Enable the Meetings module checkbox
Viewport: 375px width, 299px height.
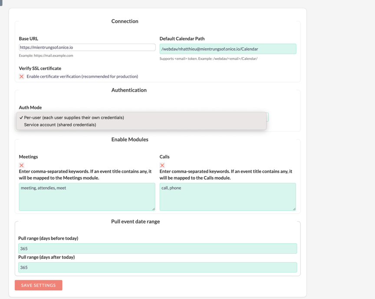[x=21, y=165]
